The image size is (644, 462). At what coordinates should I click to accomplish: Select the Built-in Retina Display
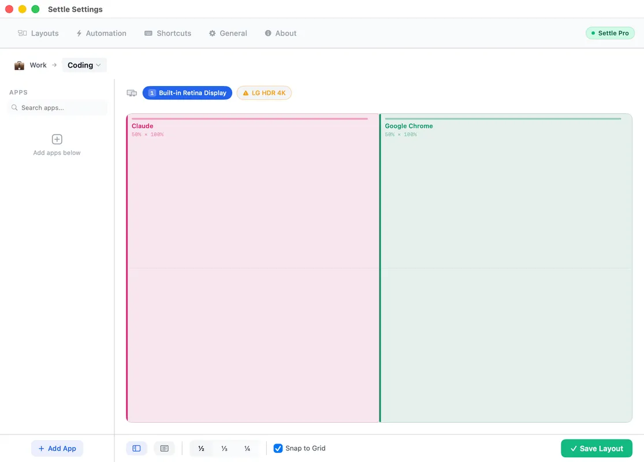click(187, 93)
